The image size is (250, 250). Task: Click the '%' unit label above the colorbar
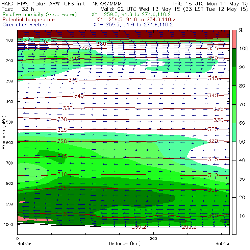click(x=241, y=30)
